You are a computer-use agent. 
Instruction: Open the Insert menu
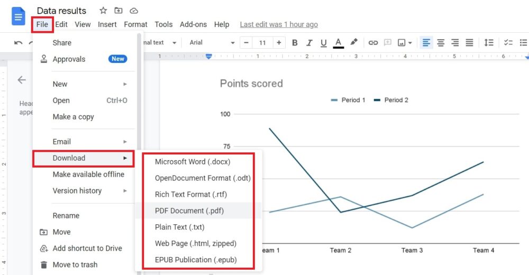coord(107,24)
